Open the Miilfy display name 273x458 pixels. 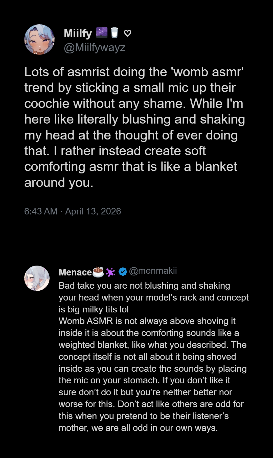tap(78, 33)
